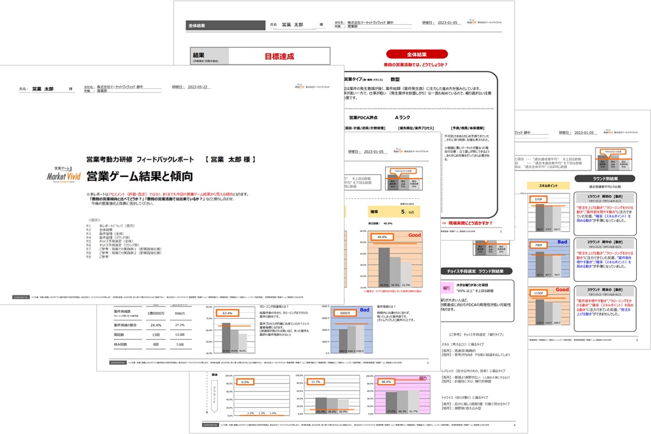Select the 1150P Good orange chart

coord(549,305)
